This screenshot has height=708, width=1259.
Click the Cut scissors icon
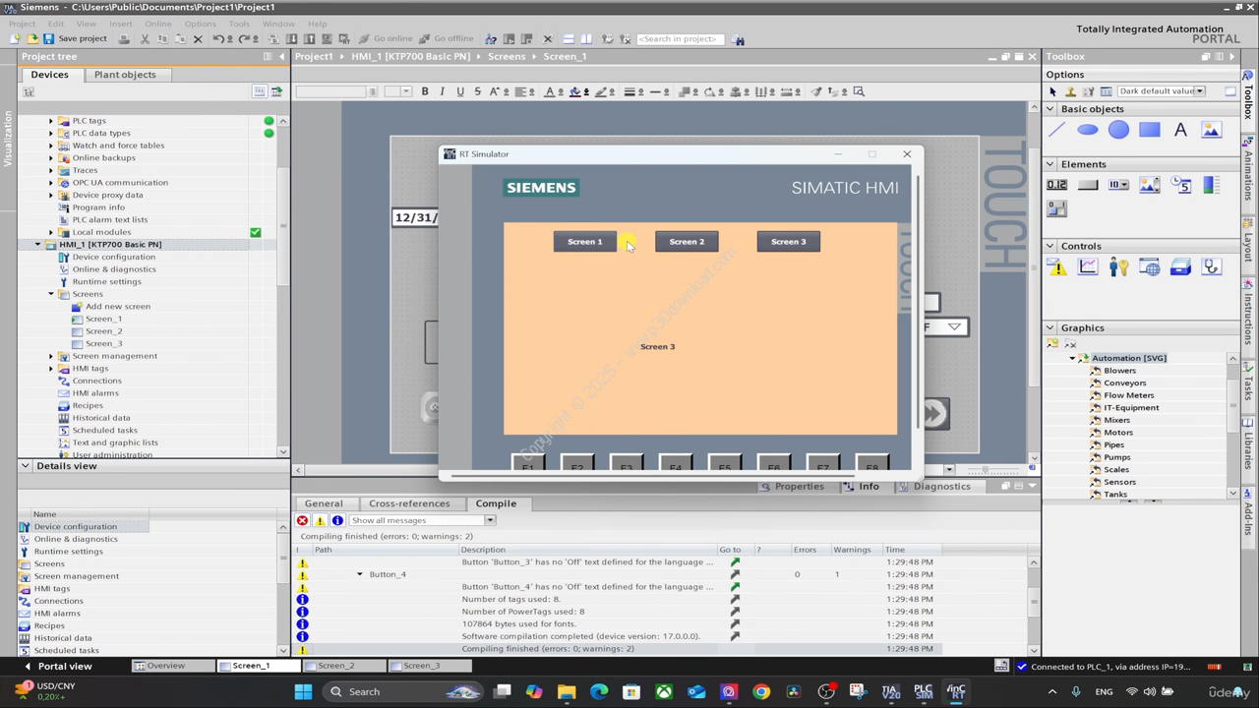(x=145, y=38)
